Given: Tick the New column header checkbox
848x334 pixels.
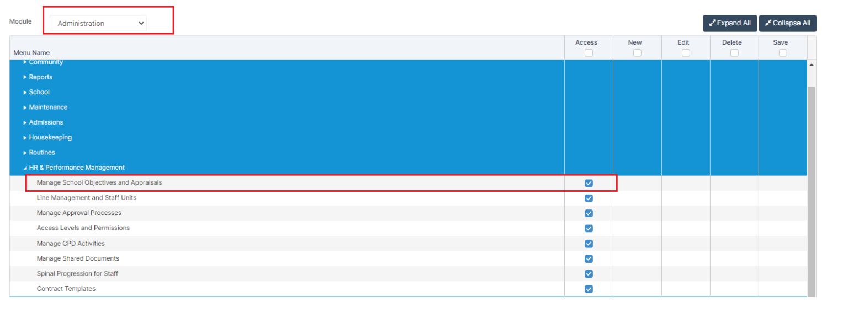Looking at the screenshot, I should [637, 53].
